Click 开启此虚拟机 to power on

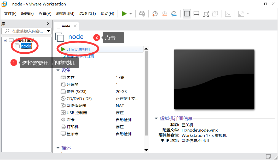pos(78,49)
